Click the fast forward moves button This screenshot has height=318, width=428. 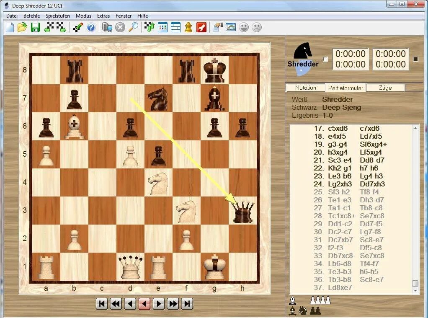(173, 303)
